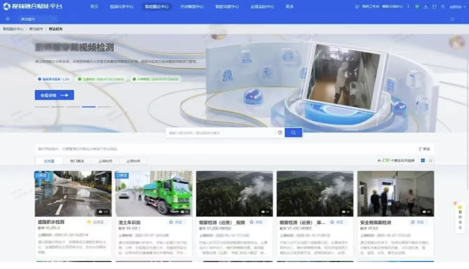
Task: Click the skin/theme icon in header
Action: point(434,6)
